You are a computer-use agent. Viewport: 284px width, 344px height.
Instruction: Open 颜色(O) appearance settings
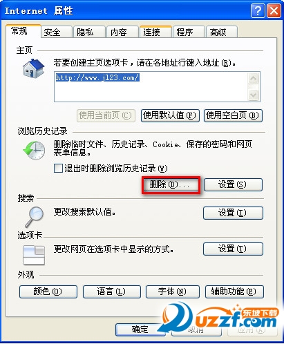[x=48, y=292]
